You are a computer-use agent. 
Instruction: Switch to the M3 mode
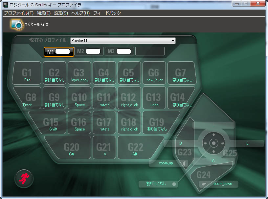coord(119,51)
